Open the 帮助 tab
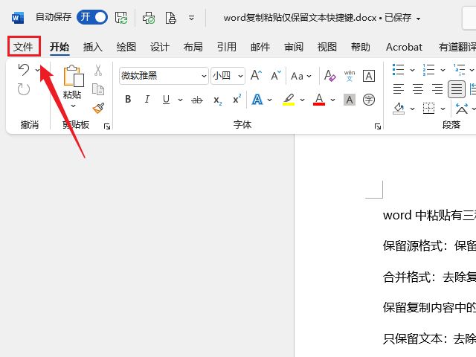The width and height of the screenshot is (476, 357). coord(360,47)
